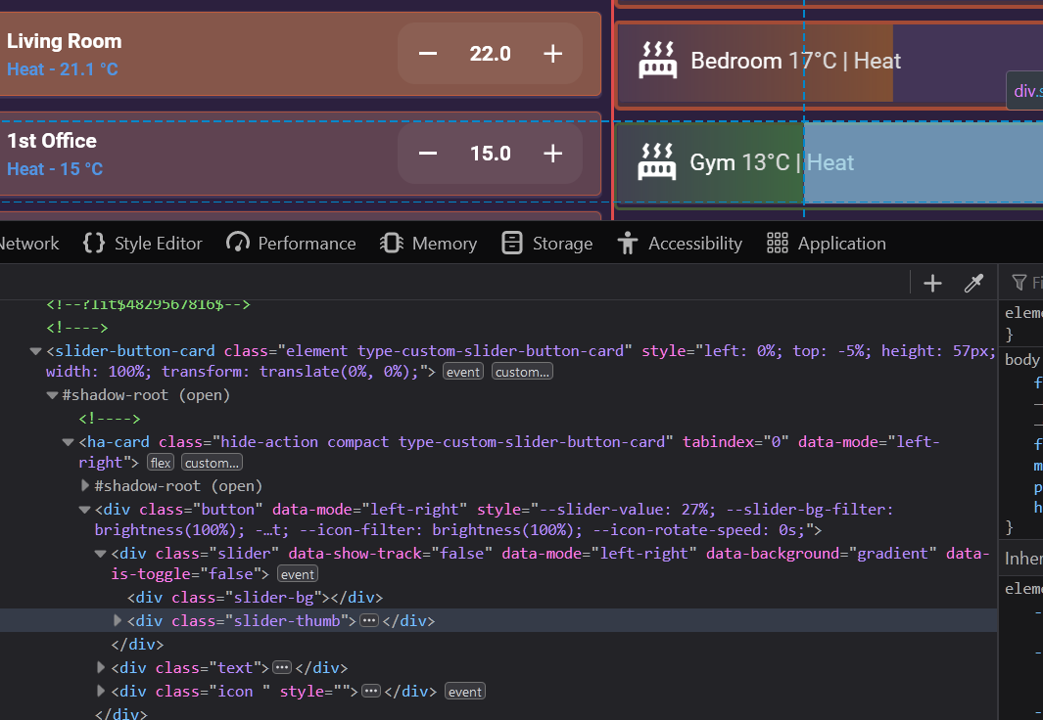Click the Gym radiator icon
The width and height of the screenshot is (1043, 720).
tap(657, 162)
